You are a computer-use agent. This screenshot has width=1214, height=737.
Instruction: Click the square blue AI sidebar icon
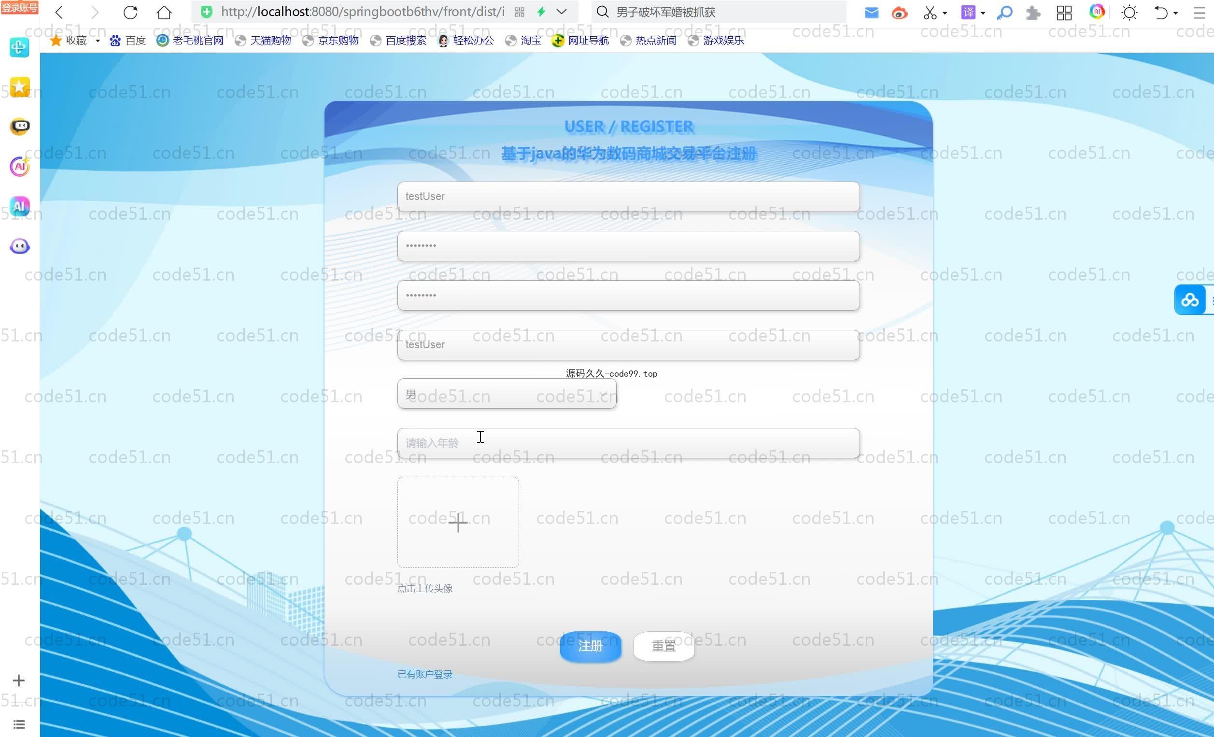coord(20,206)
